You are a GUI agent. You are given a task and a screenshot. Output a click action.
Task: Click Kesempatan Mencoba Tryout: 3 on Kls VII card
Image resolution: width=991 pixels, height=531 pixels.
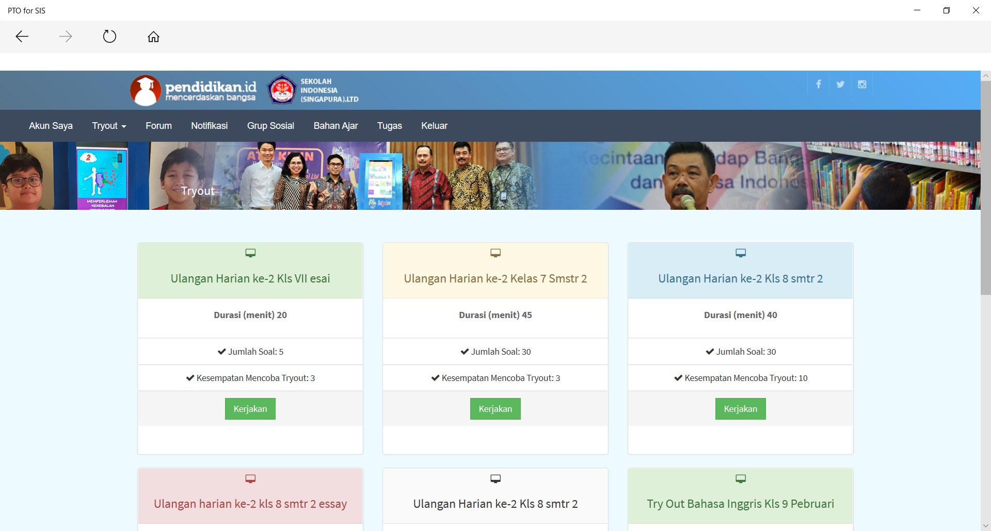point(250,378)
